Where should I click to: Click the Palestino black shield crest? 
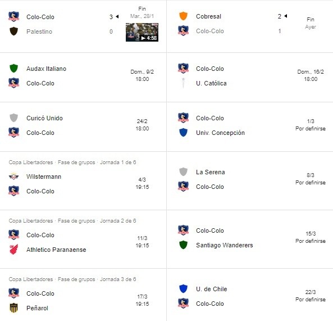point(14,31)
